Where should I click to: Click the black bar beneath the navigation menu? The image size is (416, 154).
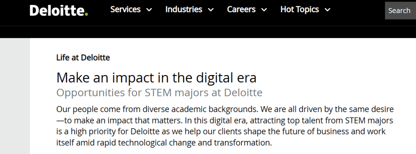point(208,32)
